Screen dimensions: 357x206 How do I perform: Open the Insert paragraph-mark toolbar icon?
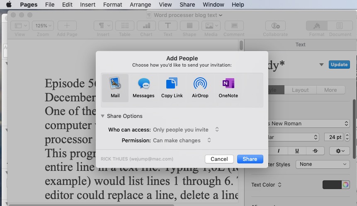(103, 26)
